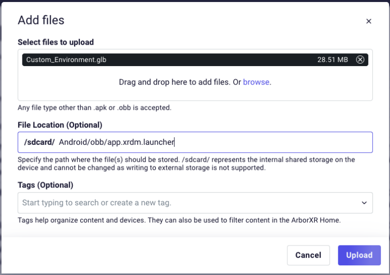
Task: Click the internal shared storage help text
Action: click(186, 163)
